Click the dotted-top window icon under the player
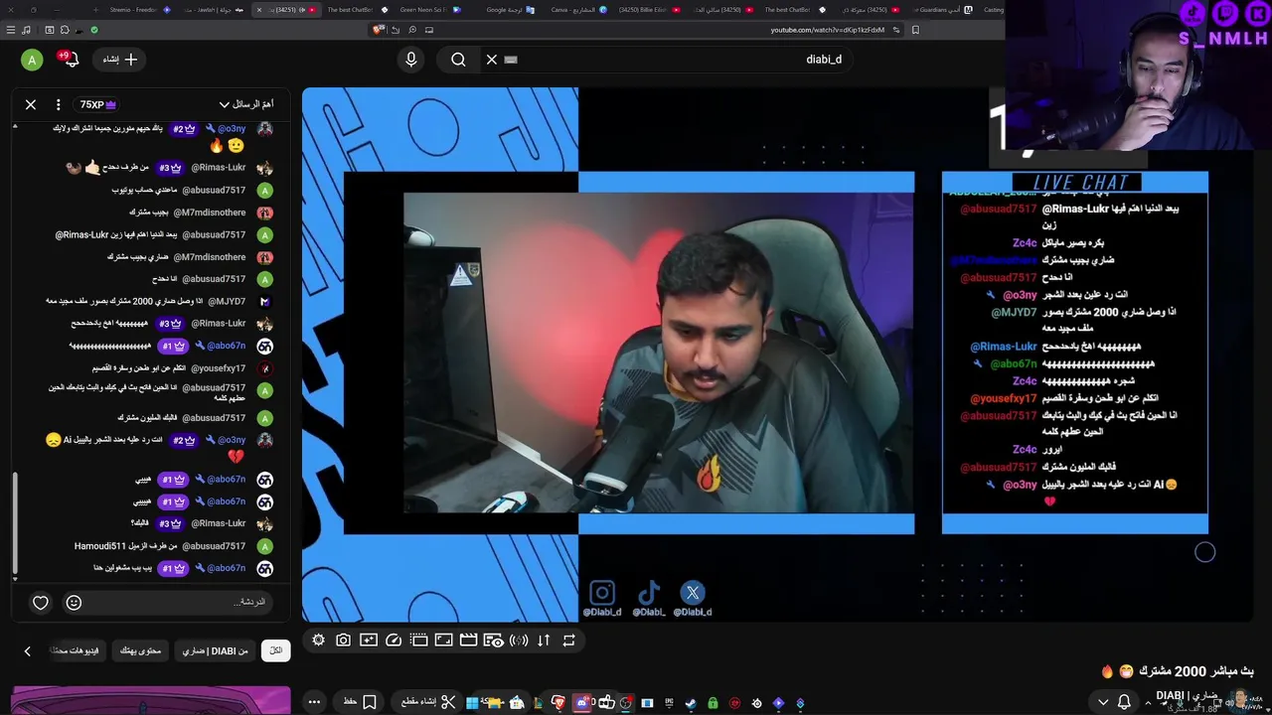1272x715 pixels. tap(418, 641)
